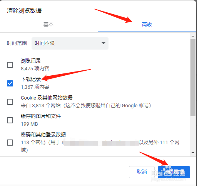The image size is (197, 186).
Task: Click the 下载记录 label text
Action: click(x=31, y=79)
